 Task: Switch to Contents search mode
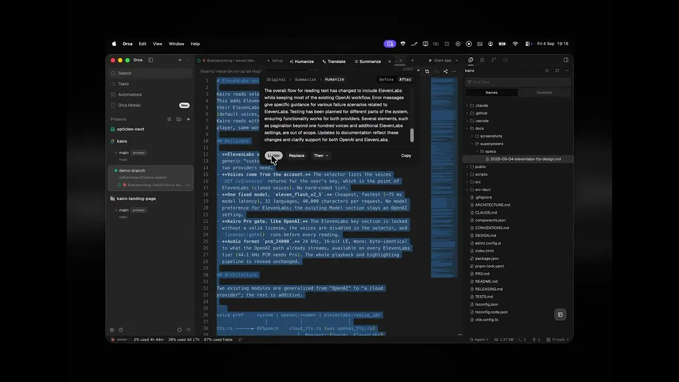544,92
